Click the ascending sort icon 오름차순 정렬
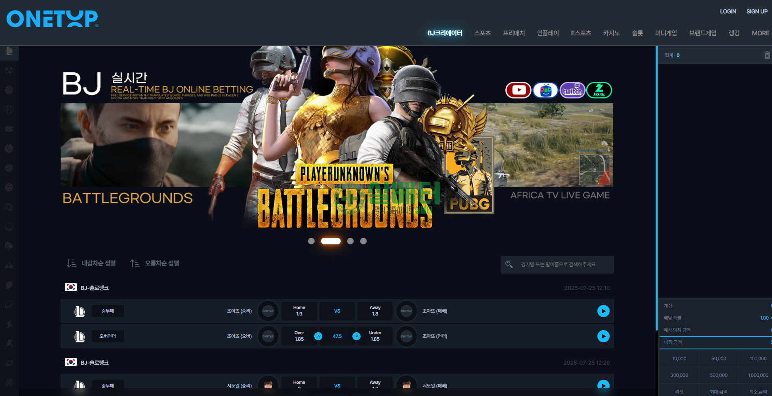 pos(135,263)
